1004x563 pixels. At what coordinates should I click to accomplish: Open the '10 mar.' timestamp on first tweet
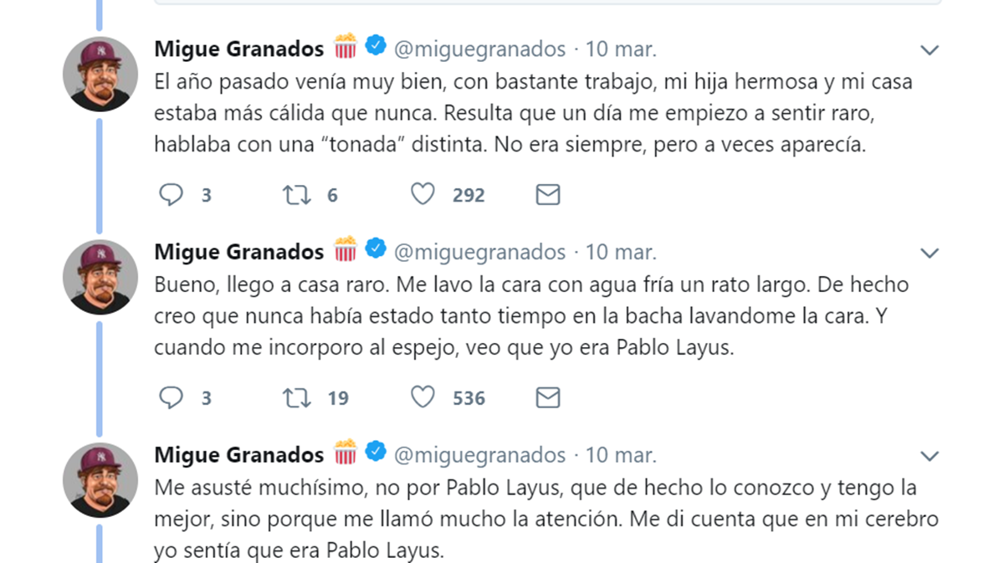click(621, 49)
